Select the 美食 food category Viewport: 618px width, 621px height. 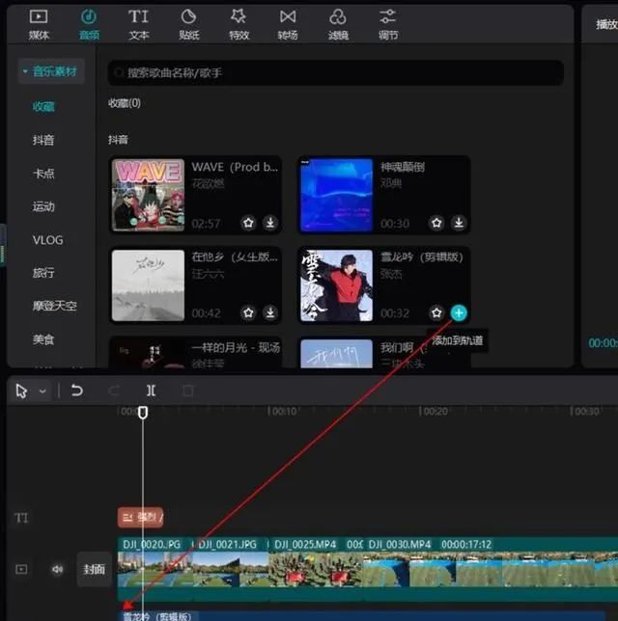[x=43, y=339]
